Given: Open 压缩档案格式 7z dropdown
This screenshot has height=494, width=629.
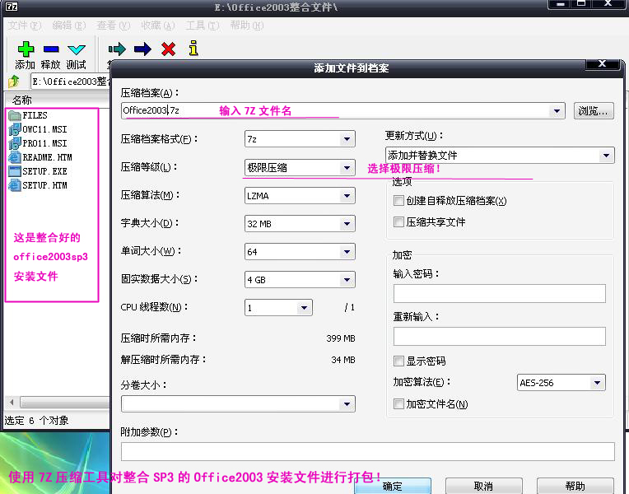Looking at the screenshot, I should click(x=347, y=139).
